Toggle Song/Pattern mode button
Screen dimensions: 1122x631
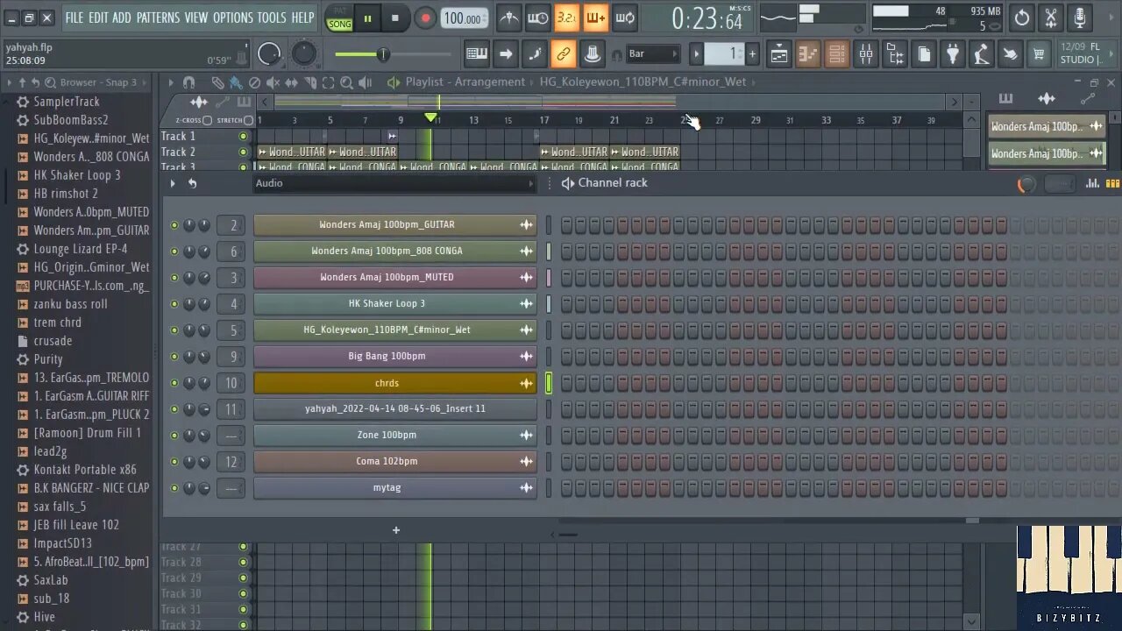pos(339,18)
